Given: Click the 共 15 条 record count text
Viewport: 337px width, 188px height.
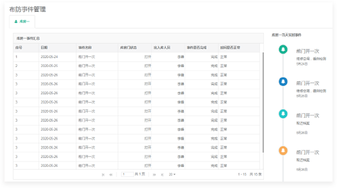Looking at the screenshot, I should [255, 175].
